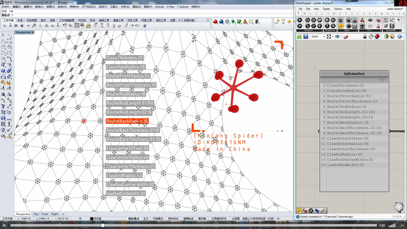Open the Solution menu in Grasshopper
Image resolution: width=407 pixels, height=229 pixels.
[x=338, y=9]
